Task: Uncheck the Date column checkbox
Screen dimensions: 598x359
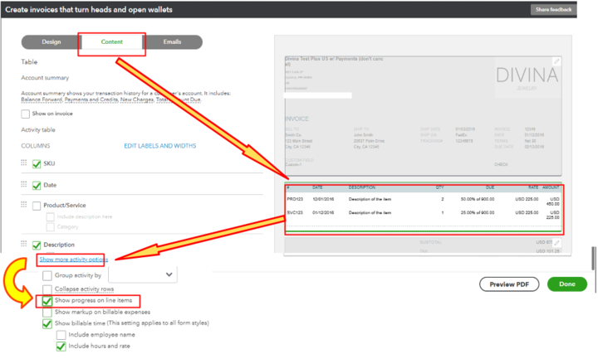Action: click(x=37, y=186)
